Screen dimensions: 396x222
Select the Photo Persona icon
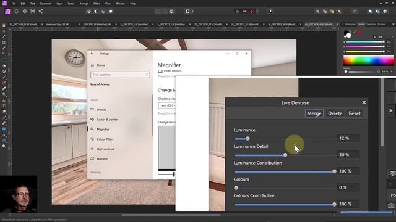(x=7, y=11)
